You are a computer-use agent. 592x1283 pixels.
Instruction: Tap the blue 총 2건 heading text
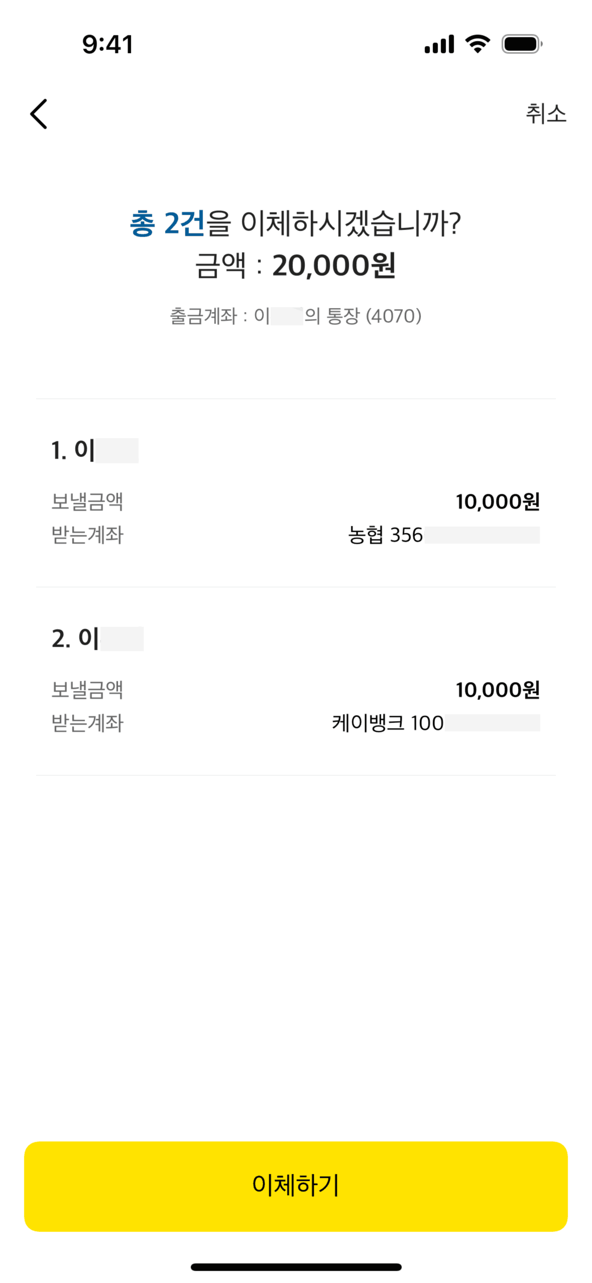point(167,223)
